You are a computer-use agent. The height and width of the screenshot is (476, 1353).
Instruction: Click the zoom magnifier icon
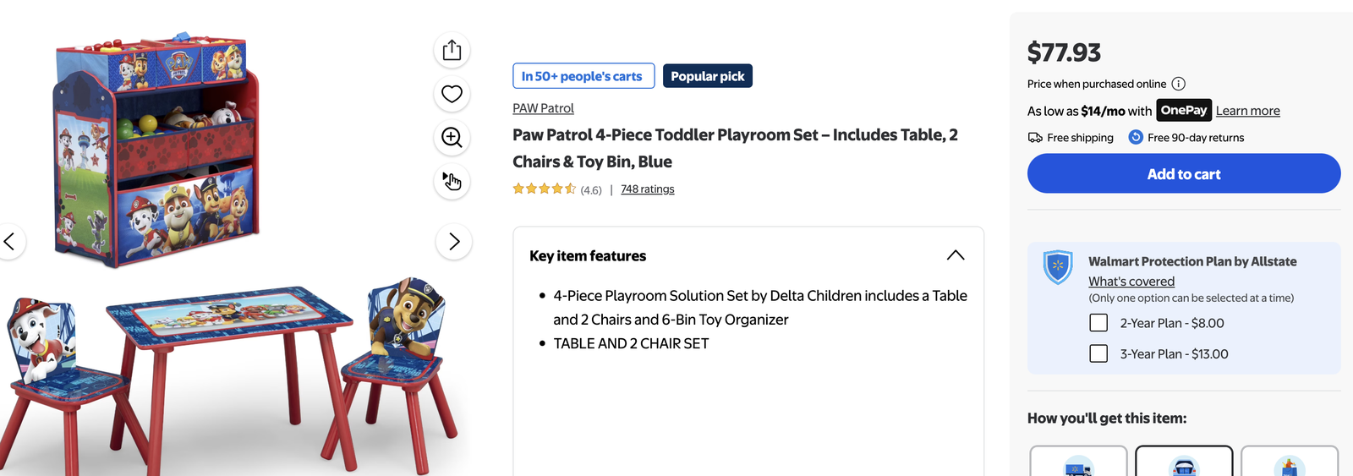452,138
